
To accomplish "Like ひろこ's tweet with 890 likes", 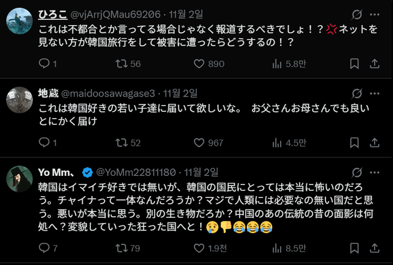I will point(199,63).
